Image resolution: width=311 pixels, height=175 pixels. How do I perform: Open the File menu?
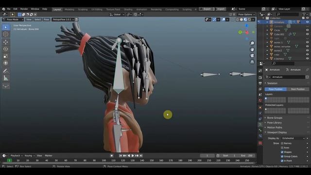[9, 9]
